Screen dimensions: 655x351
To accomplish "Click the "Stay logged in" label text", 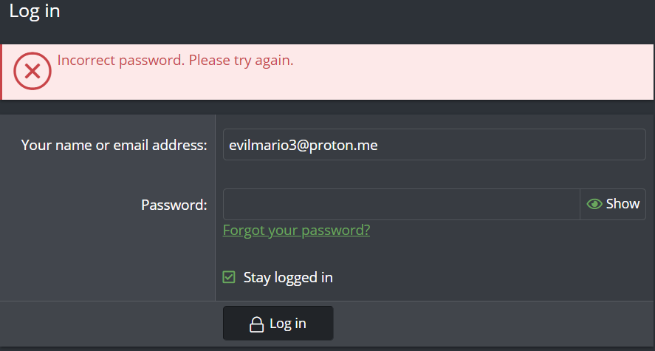I will pos(288,278).
